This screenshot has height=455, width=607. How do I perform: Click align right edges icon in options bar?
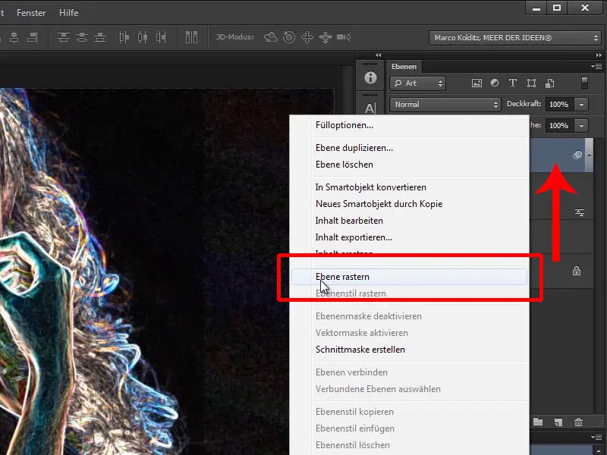coord(33,37)
